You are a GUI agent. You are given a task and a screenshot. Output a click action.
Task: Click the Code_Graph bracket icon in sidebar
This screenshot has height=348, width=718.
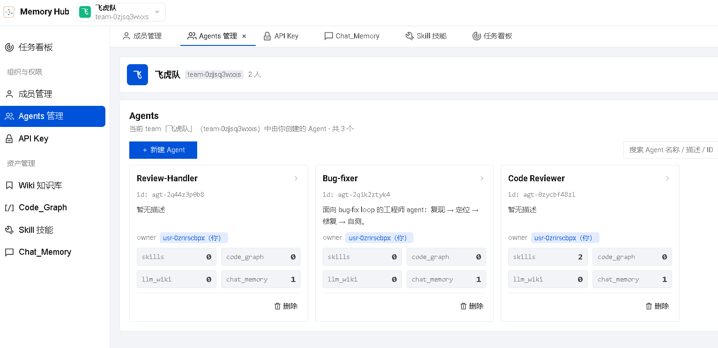(9, 208)
